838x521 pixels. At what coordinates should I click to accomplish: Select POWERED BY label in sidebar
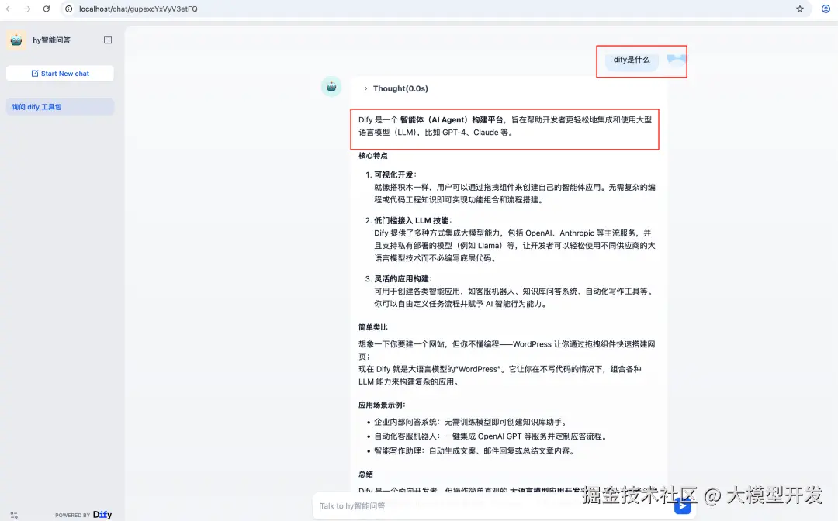[x=73, y=515]
